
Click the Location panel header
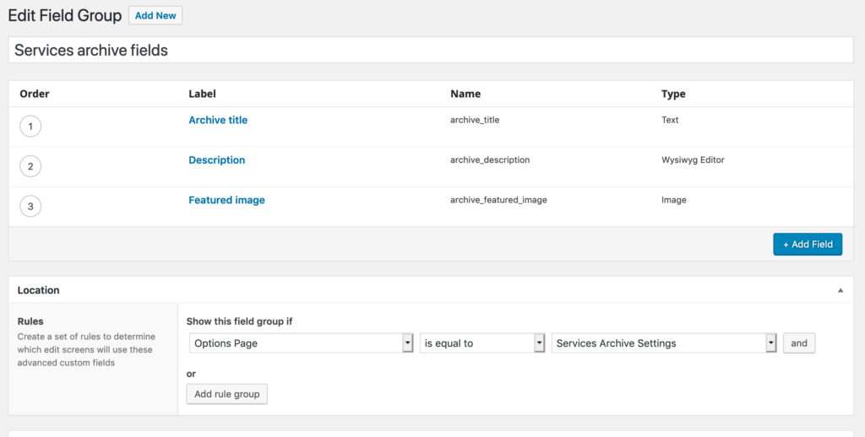(431, 290)
